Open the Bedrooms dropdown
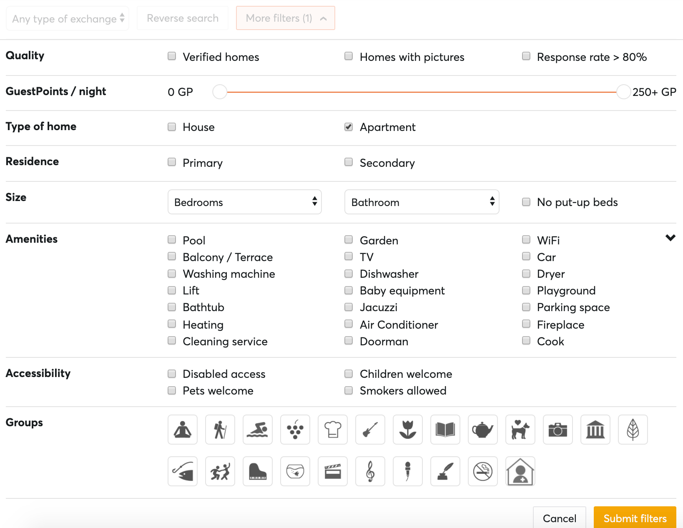The height and width of the screenshot is (528, 683). click(x=244, y=202)
